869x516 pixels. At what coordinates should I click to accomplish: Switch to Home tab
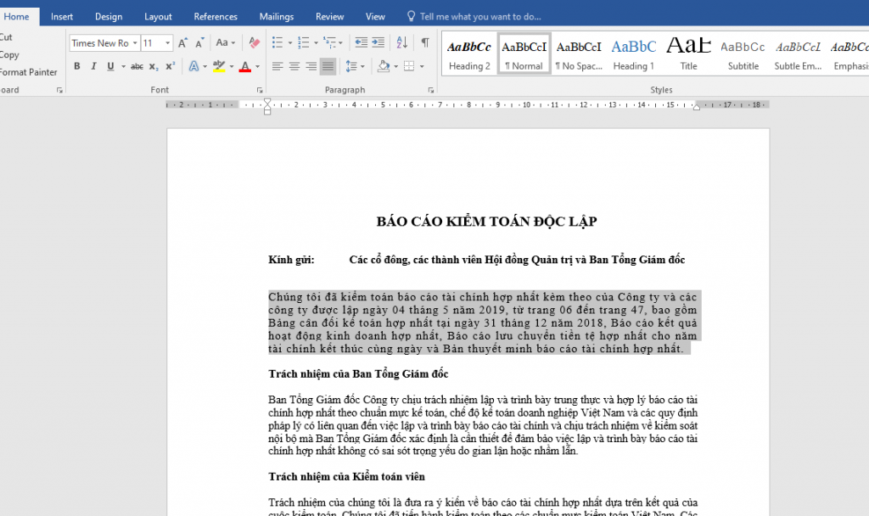coord(17,17)
